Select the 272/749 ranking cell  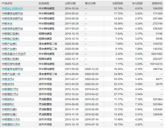click(x=157, y=24)
